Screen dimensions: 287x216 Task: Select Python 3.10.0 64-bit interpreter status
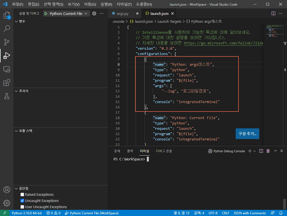tap(27, 213)
